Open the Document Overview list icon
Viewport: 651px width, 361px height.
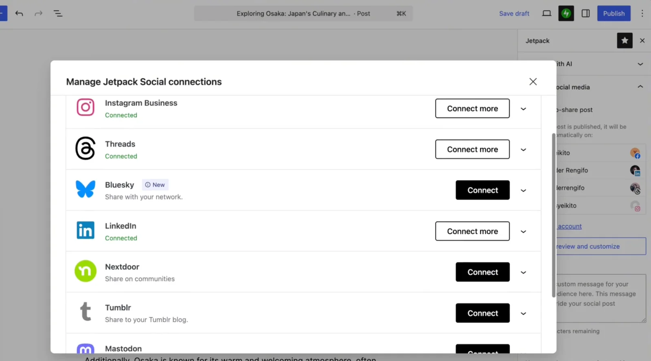pos(58,13)
